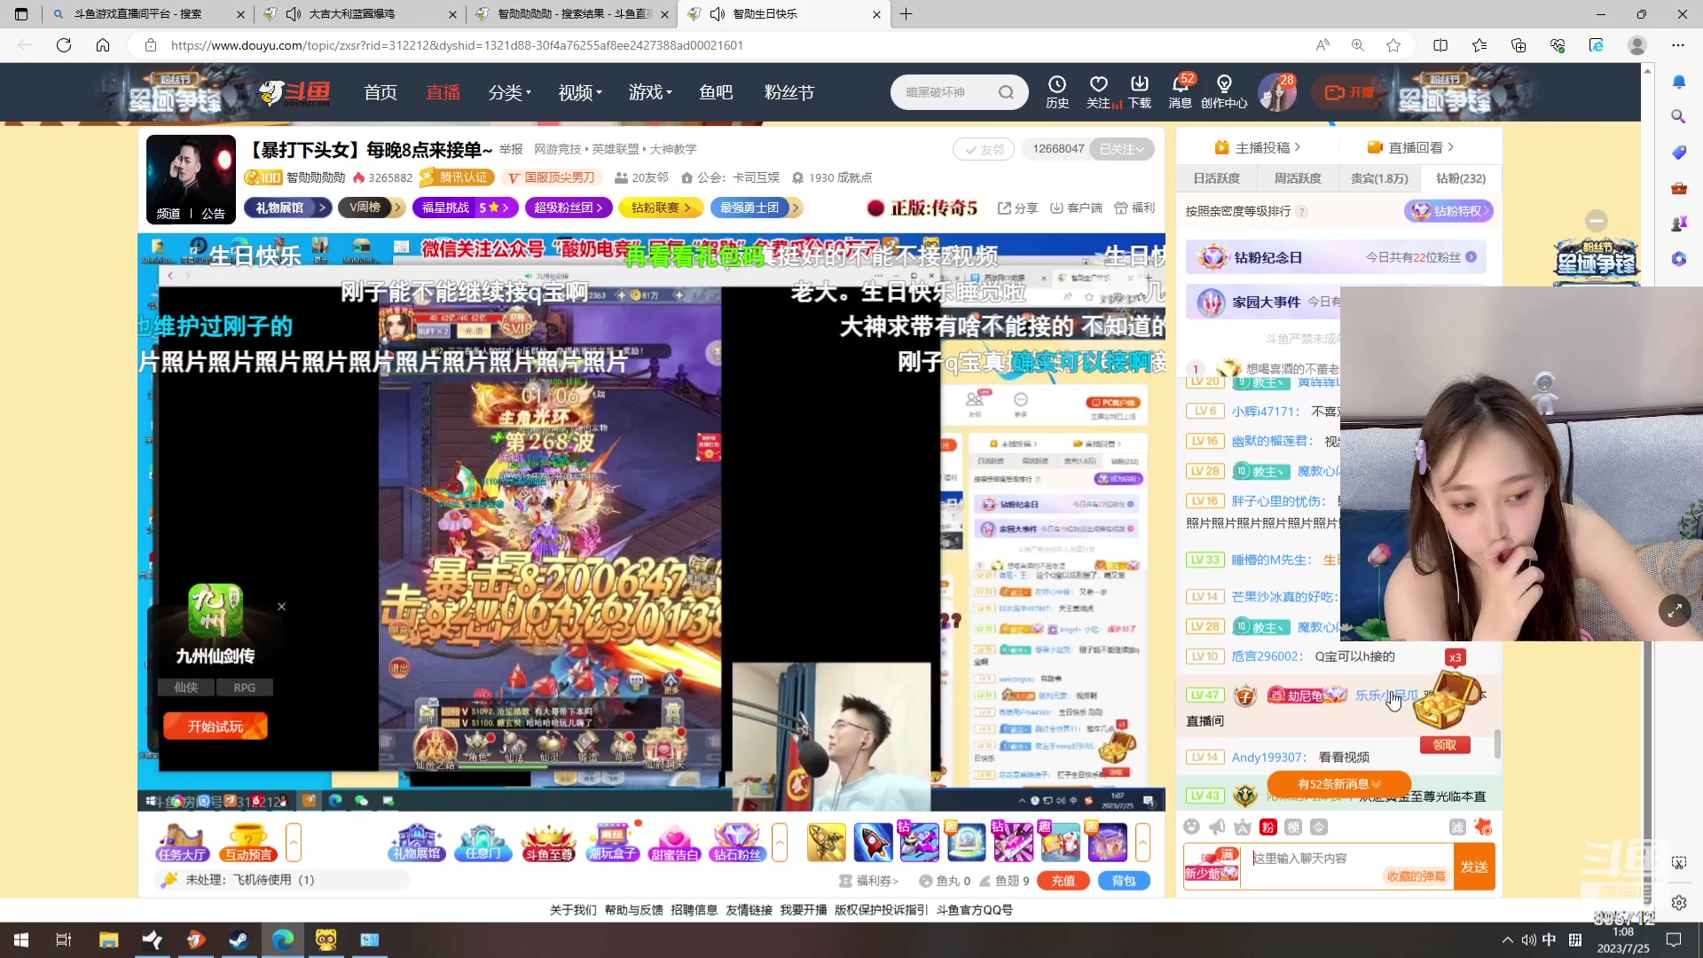The width and height of the screenshot is (1703, 958).
Task: Click 开始试玩 on the 九州仙剑传 ad
Action: (215, 726)
